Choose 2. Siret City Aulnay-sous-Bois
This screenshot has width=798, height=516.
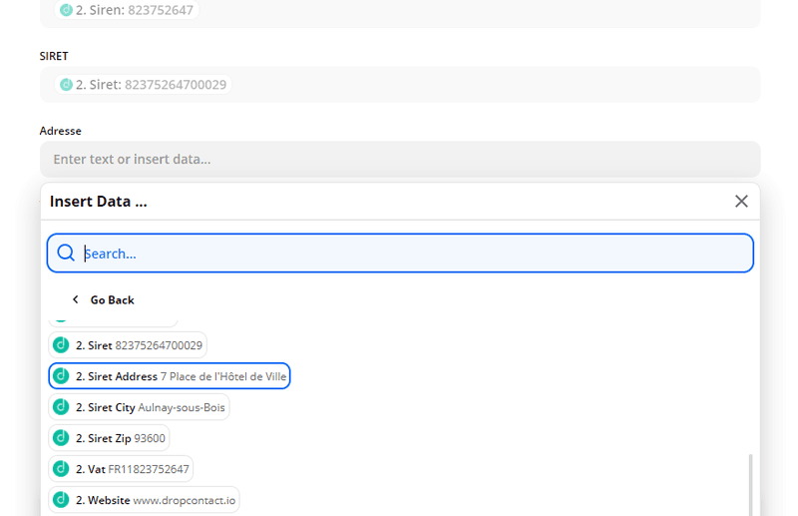[x=139, y=407]
